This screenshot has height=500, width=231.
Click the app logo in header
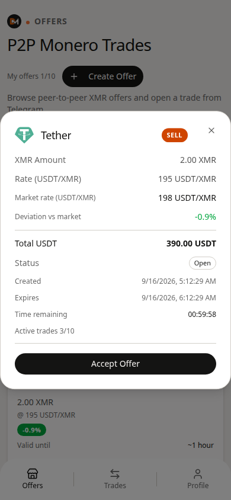pyautogui.click(x=14, y=21)
